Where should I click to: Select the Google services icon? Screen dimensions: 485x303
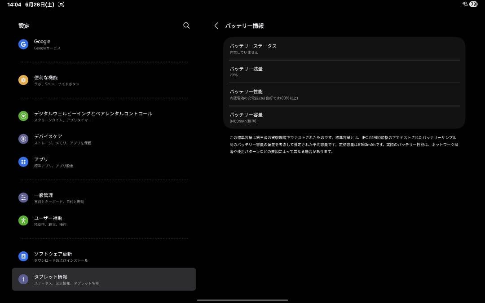(23, 44)
